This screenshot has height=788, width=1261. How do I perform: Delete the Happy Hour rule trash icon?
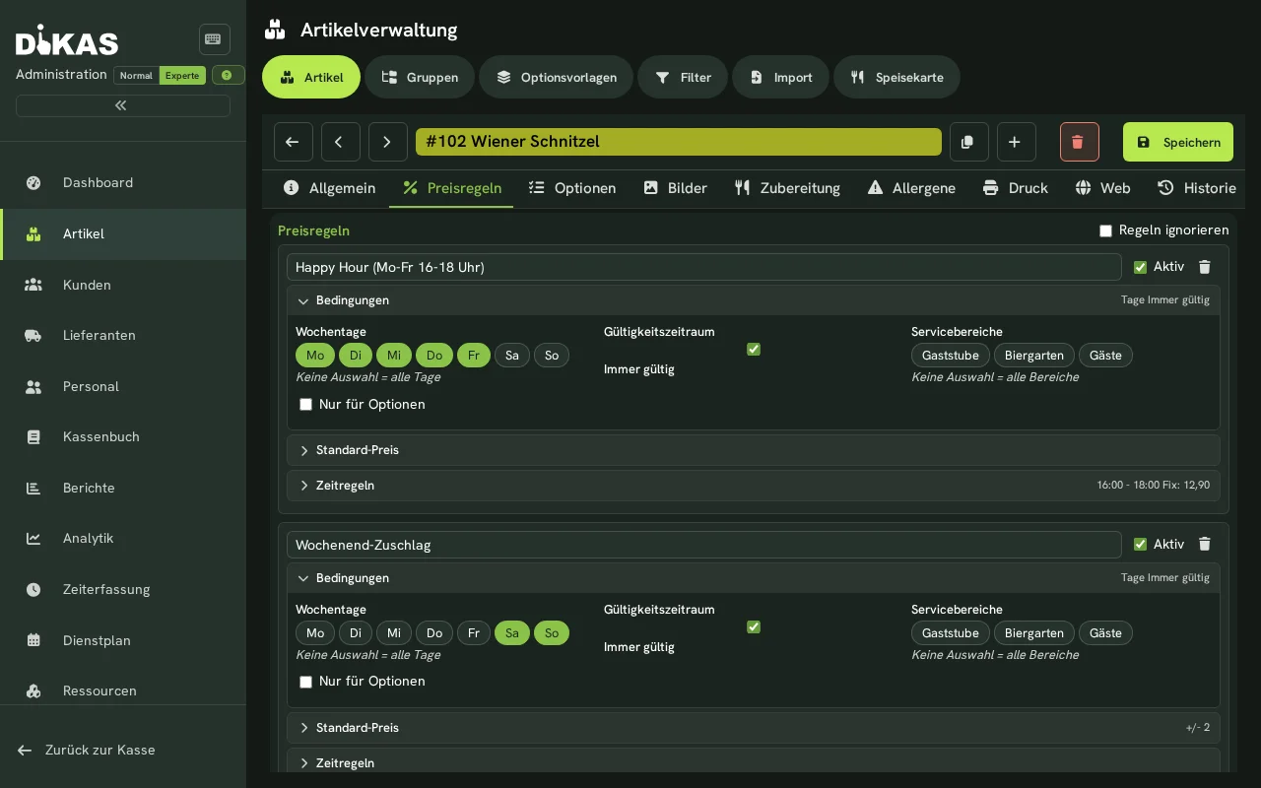coord(1205,267)
